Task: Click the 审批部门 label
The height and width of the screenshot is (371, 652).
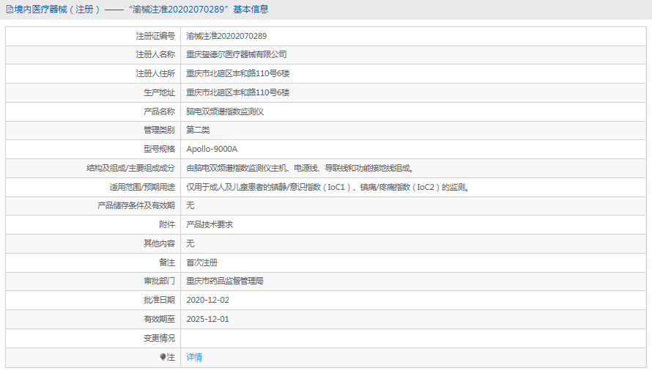Action: pos(159,281)
